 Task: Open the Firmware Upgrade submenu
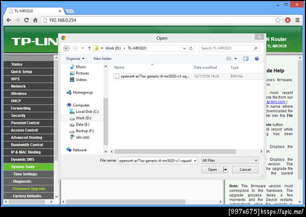[x=29, y=189]
